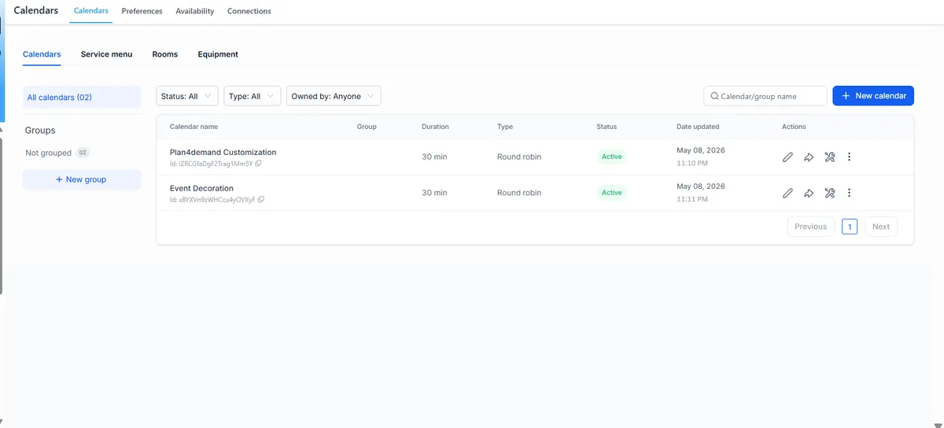Click the Type column header

point(505,127)
